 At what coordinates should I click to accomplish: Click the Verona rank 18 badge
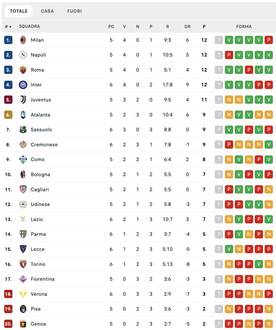coord(8,294)
